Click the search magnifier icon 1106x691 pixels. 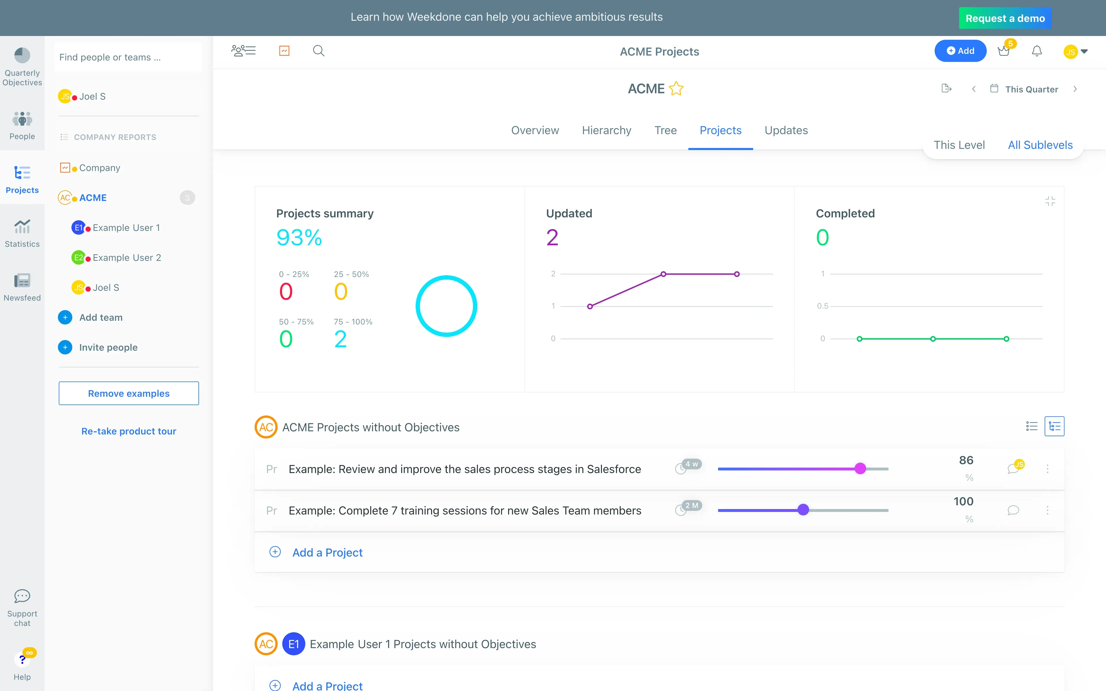tap(319, 51)
